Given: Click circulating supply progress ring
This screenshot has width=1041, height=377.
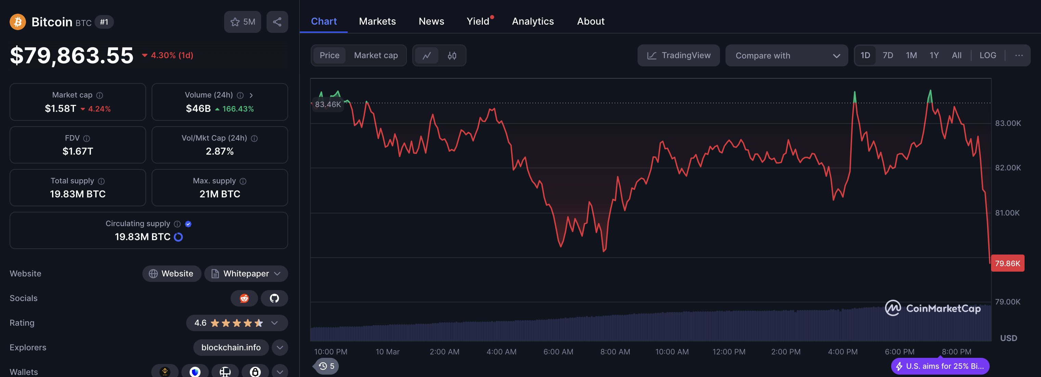Looking at the screenshot, I should pos(178,237).
